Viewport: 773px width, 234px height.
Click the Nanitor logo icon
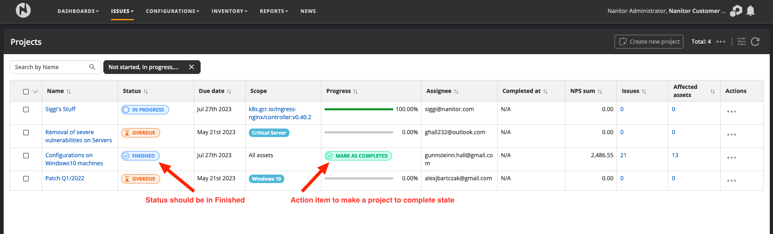pos(23,11)
